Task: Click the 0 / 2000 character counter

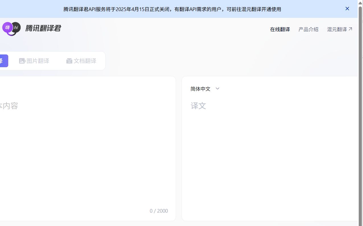Action: coord(159,211)
